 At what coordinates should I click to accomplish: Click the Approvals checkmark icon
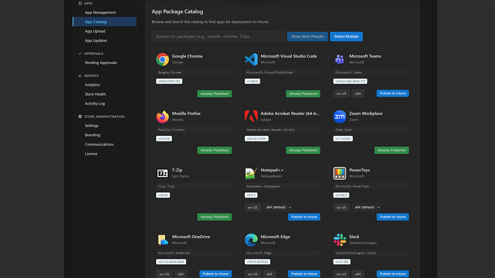click(x=80, y=53)
